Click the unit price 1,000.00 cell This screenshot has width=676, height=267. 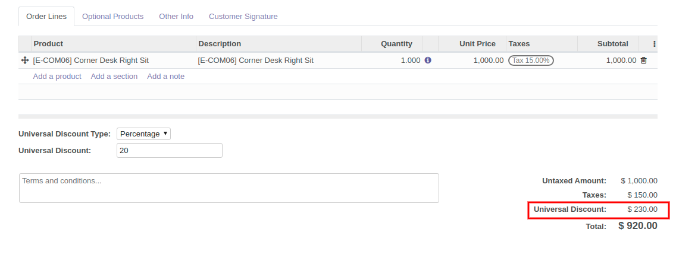(488, 61)
